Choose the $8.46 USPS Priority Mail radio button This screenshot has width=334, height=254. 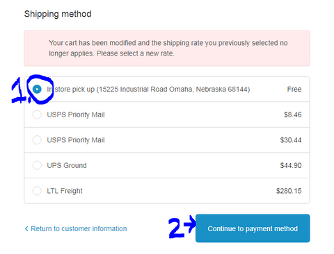(x=37, y=115)
